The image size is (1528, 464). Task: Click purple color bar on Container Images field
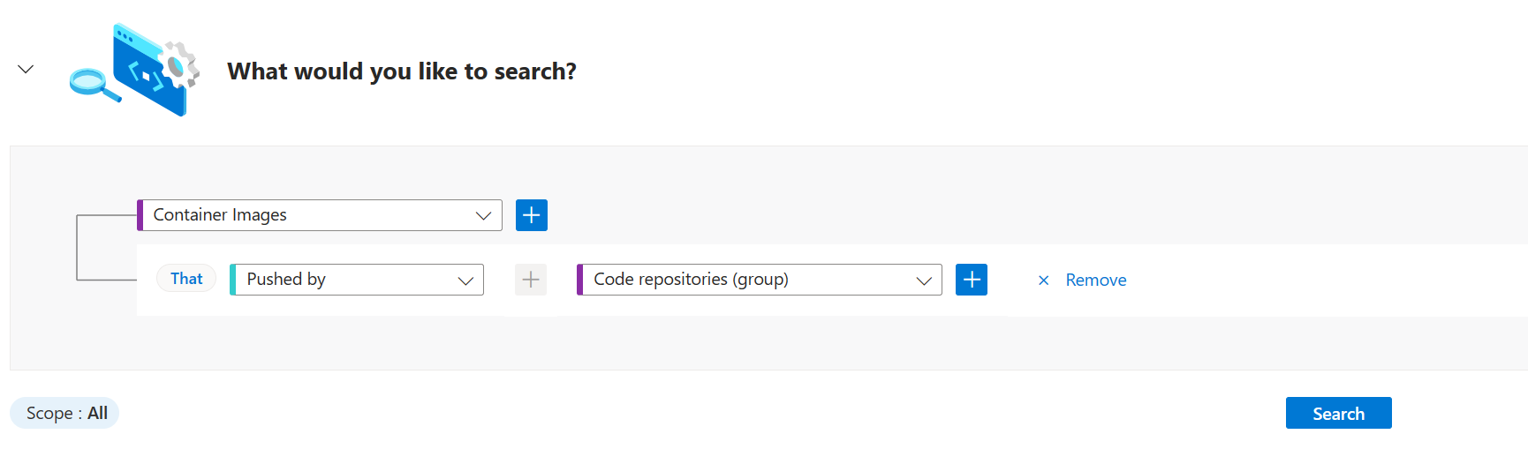coord(140,215)
